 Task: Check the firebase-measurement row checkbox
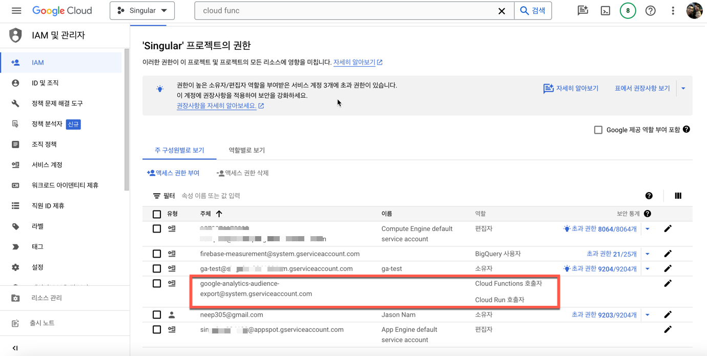157,254
